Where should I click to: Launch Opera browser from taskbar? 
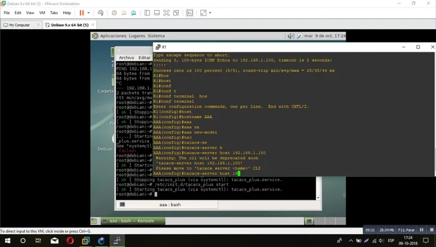tap(70, 241)
